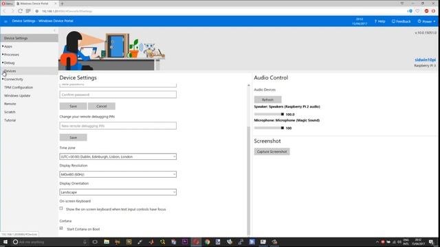Viewport: 440px width, 247px height.
Task: Click the address bar URL field
Action: pyautogui.click(x=219, y=11)
